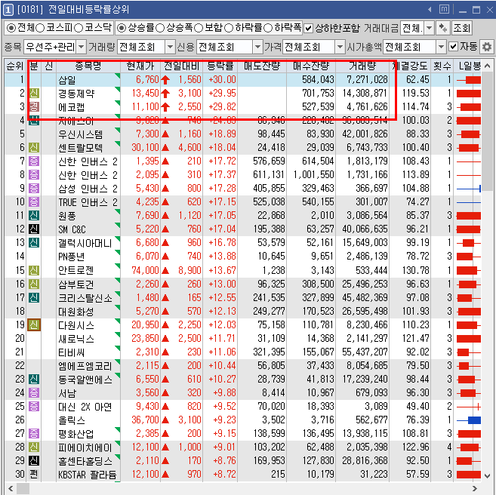Image resolution: width=496 pixels, height=495 pixels.
Task: Click the small left arrow in title bar
Action: (430, 10)
